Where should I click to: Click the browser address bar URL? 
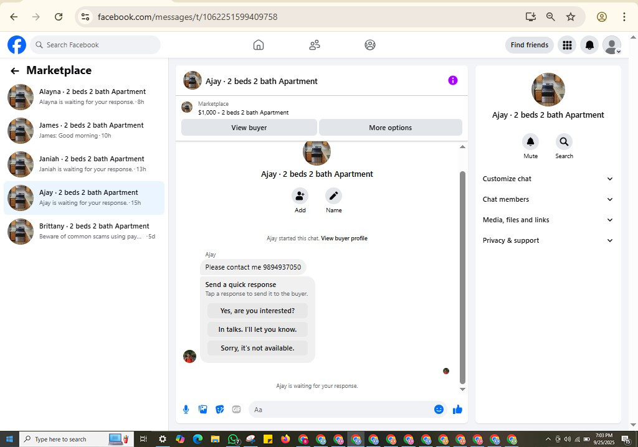coord(188,17)
